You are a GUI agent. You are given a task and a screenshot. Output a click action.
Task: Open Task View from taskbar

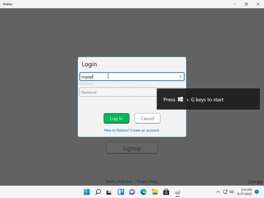click(109, 192)
